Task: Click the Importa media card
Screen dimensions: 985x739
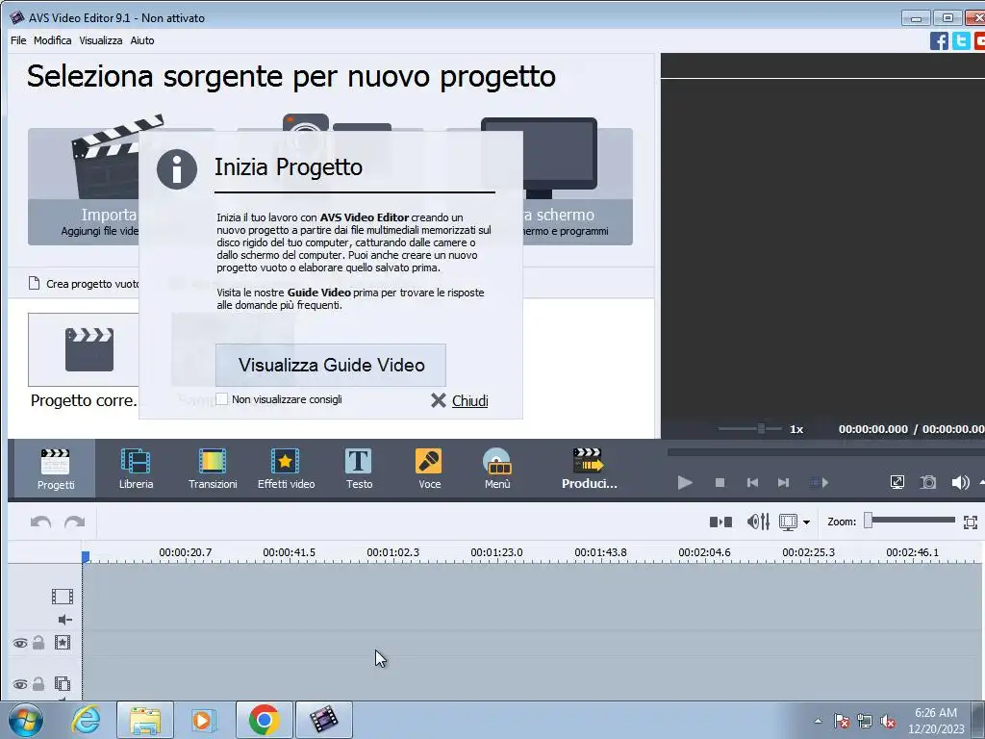Action: coord(83,186)
